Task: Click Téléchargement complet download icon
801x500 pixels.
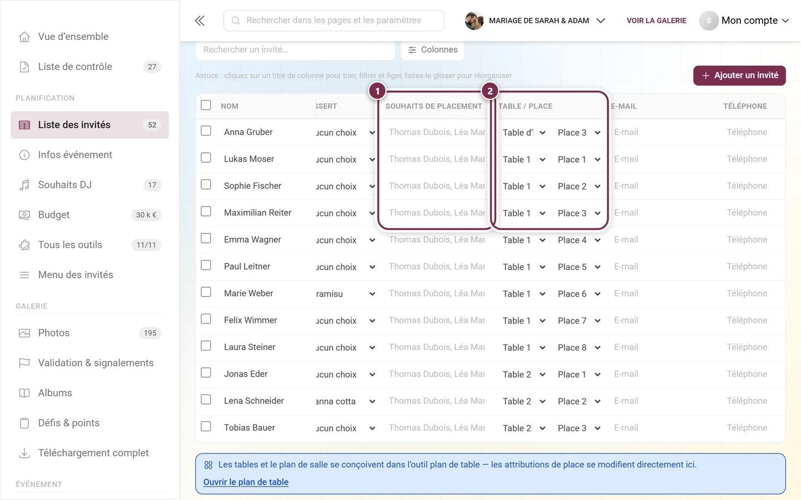Action: pos(24,453)
